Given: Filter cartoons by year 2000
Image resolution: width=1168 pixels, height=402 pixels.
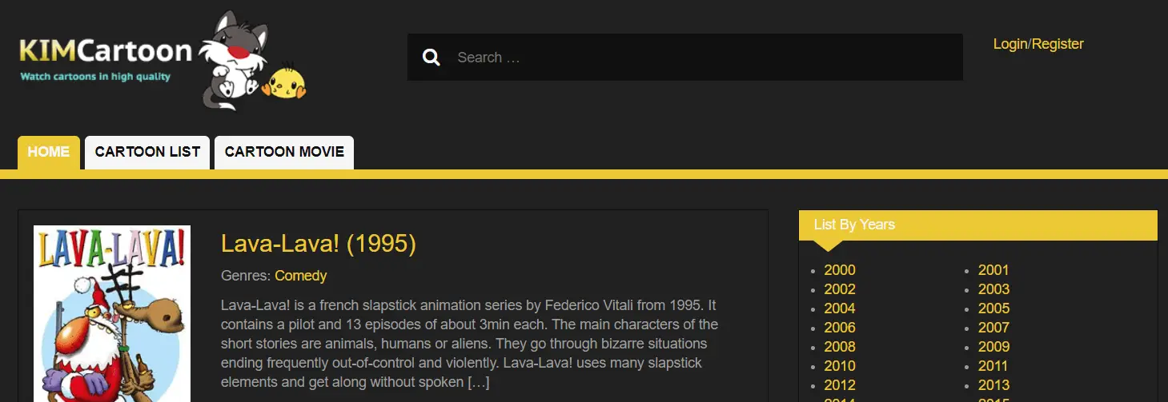Looking at the screenshot, I should tap(840, 270).
